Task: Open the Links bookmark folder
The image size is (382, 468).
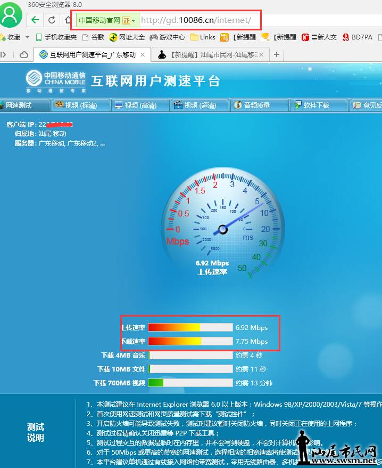Action: 203,37
